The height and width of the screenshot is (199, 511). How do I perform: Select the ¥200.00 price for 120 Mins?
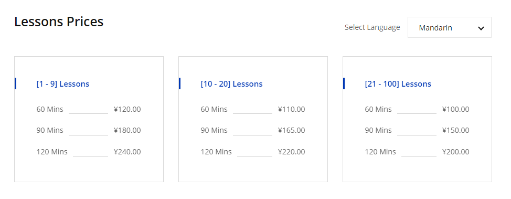point(456,152)
